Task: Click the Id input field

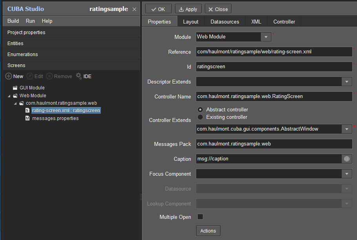Action: pos(274,67)
